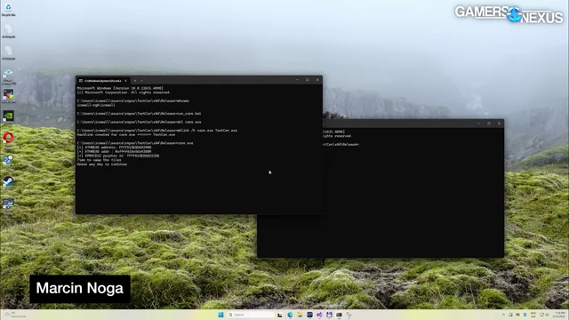
Task: Close the cmd.exe terminal tab
Action: (x=126, y=81)
